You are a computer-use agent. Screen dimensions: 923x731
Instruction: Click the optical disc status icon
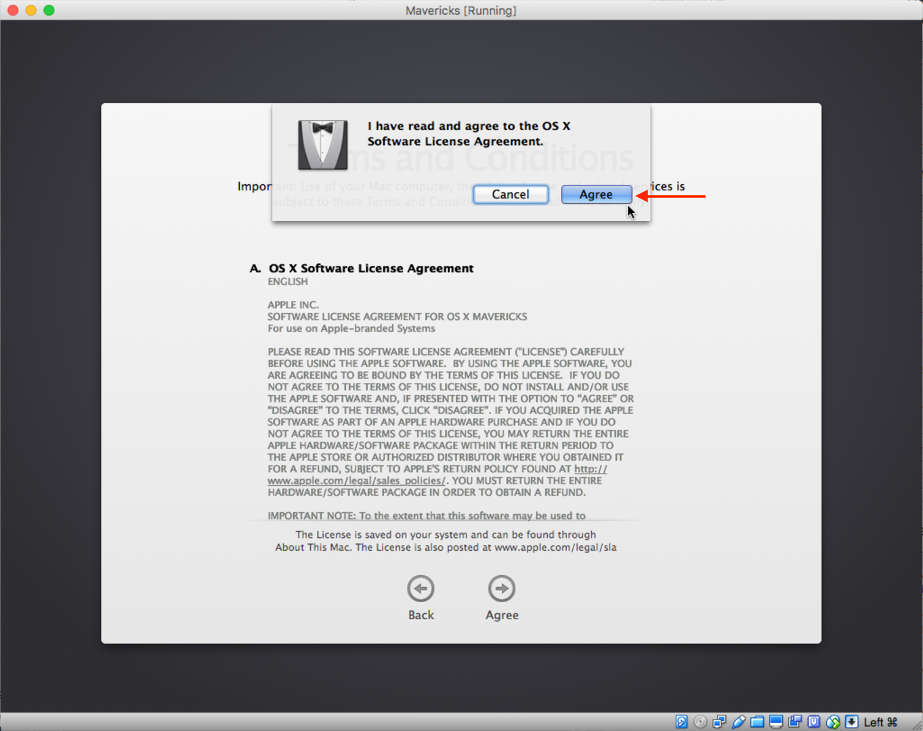(700, 722)
